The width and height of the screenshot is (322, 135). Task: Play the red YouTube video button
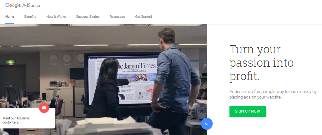point(44,108)
